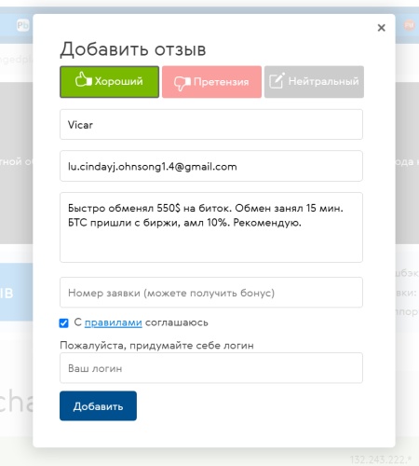The height and width of the screenshot is (466, 419).
Task: Click inside the review text area
Action: 211,227
